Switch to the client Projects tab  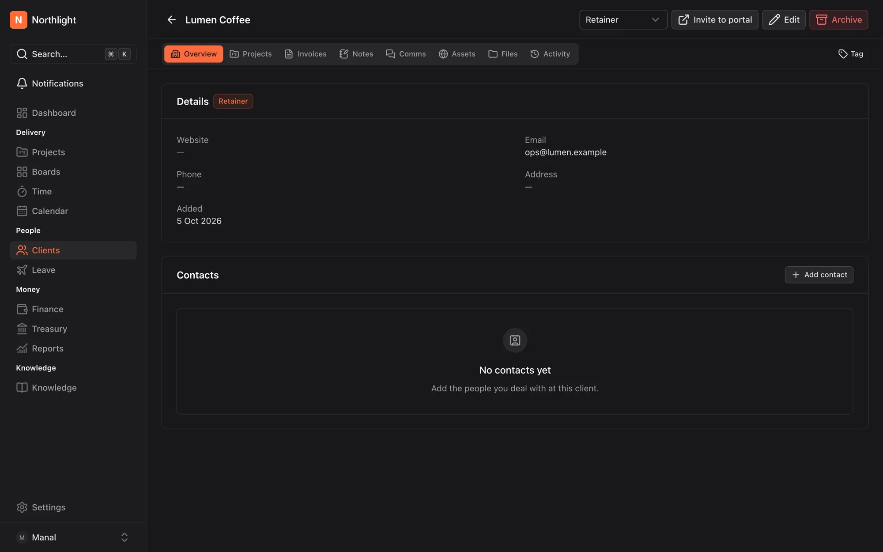pos(251,54)
